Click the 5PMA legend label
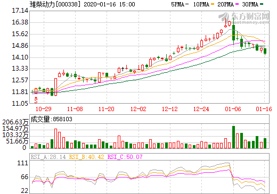Image resolution: width=277 pixels, height=194 pixels. (177, 4)
